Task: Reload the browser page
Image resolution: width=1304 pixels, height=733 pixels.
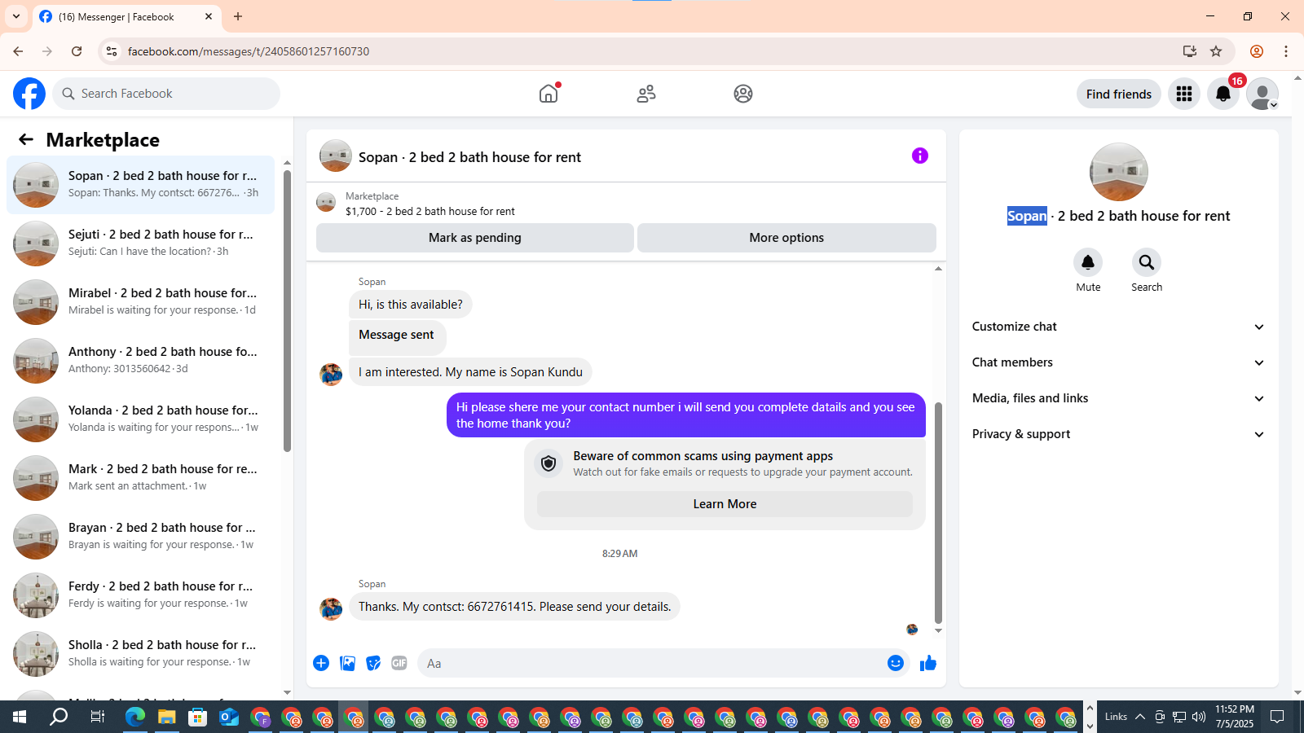Action: coord(77,51)
